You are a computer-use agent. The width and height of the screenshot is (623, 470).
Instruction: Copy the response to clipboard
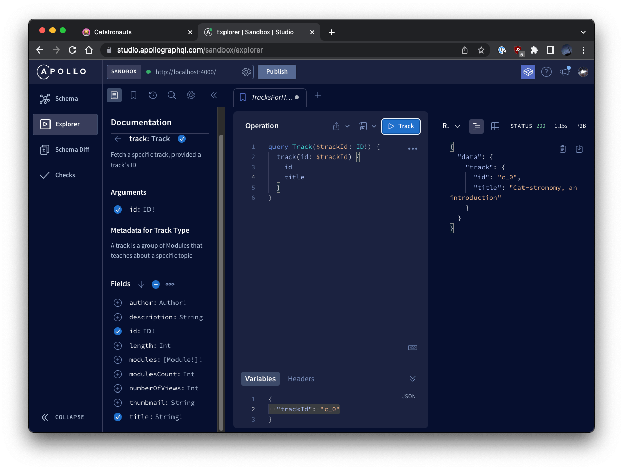(x=563, y=149)
